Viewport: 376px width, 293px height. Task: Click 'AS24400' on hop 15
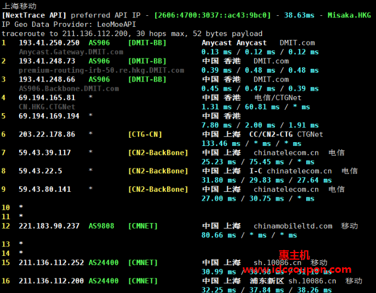pyautogui.click(x=104, y=262)
